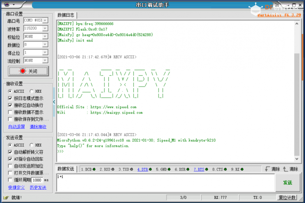The height and width of the screenshot is (203, 305).
Task: Click the red record icon on 关闭 button
Action: [23, 71]
